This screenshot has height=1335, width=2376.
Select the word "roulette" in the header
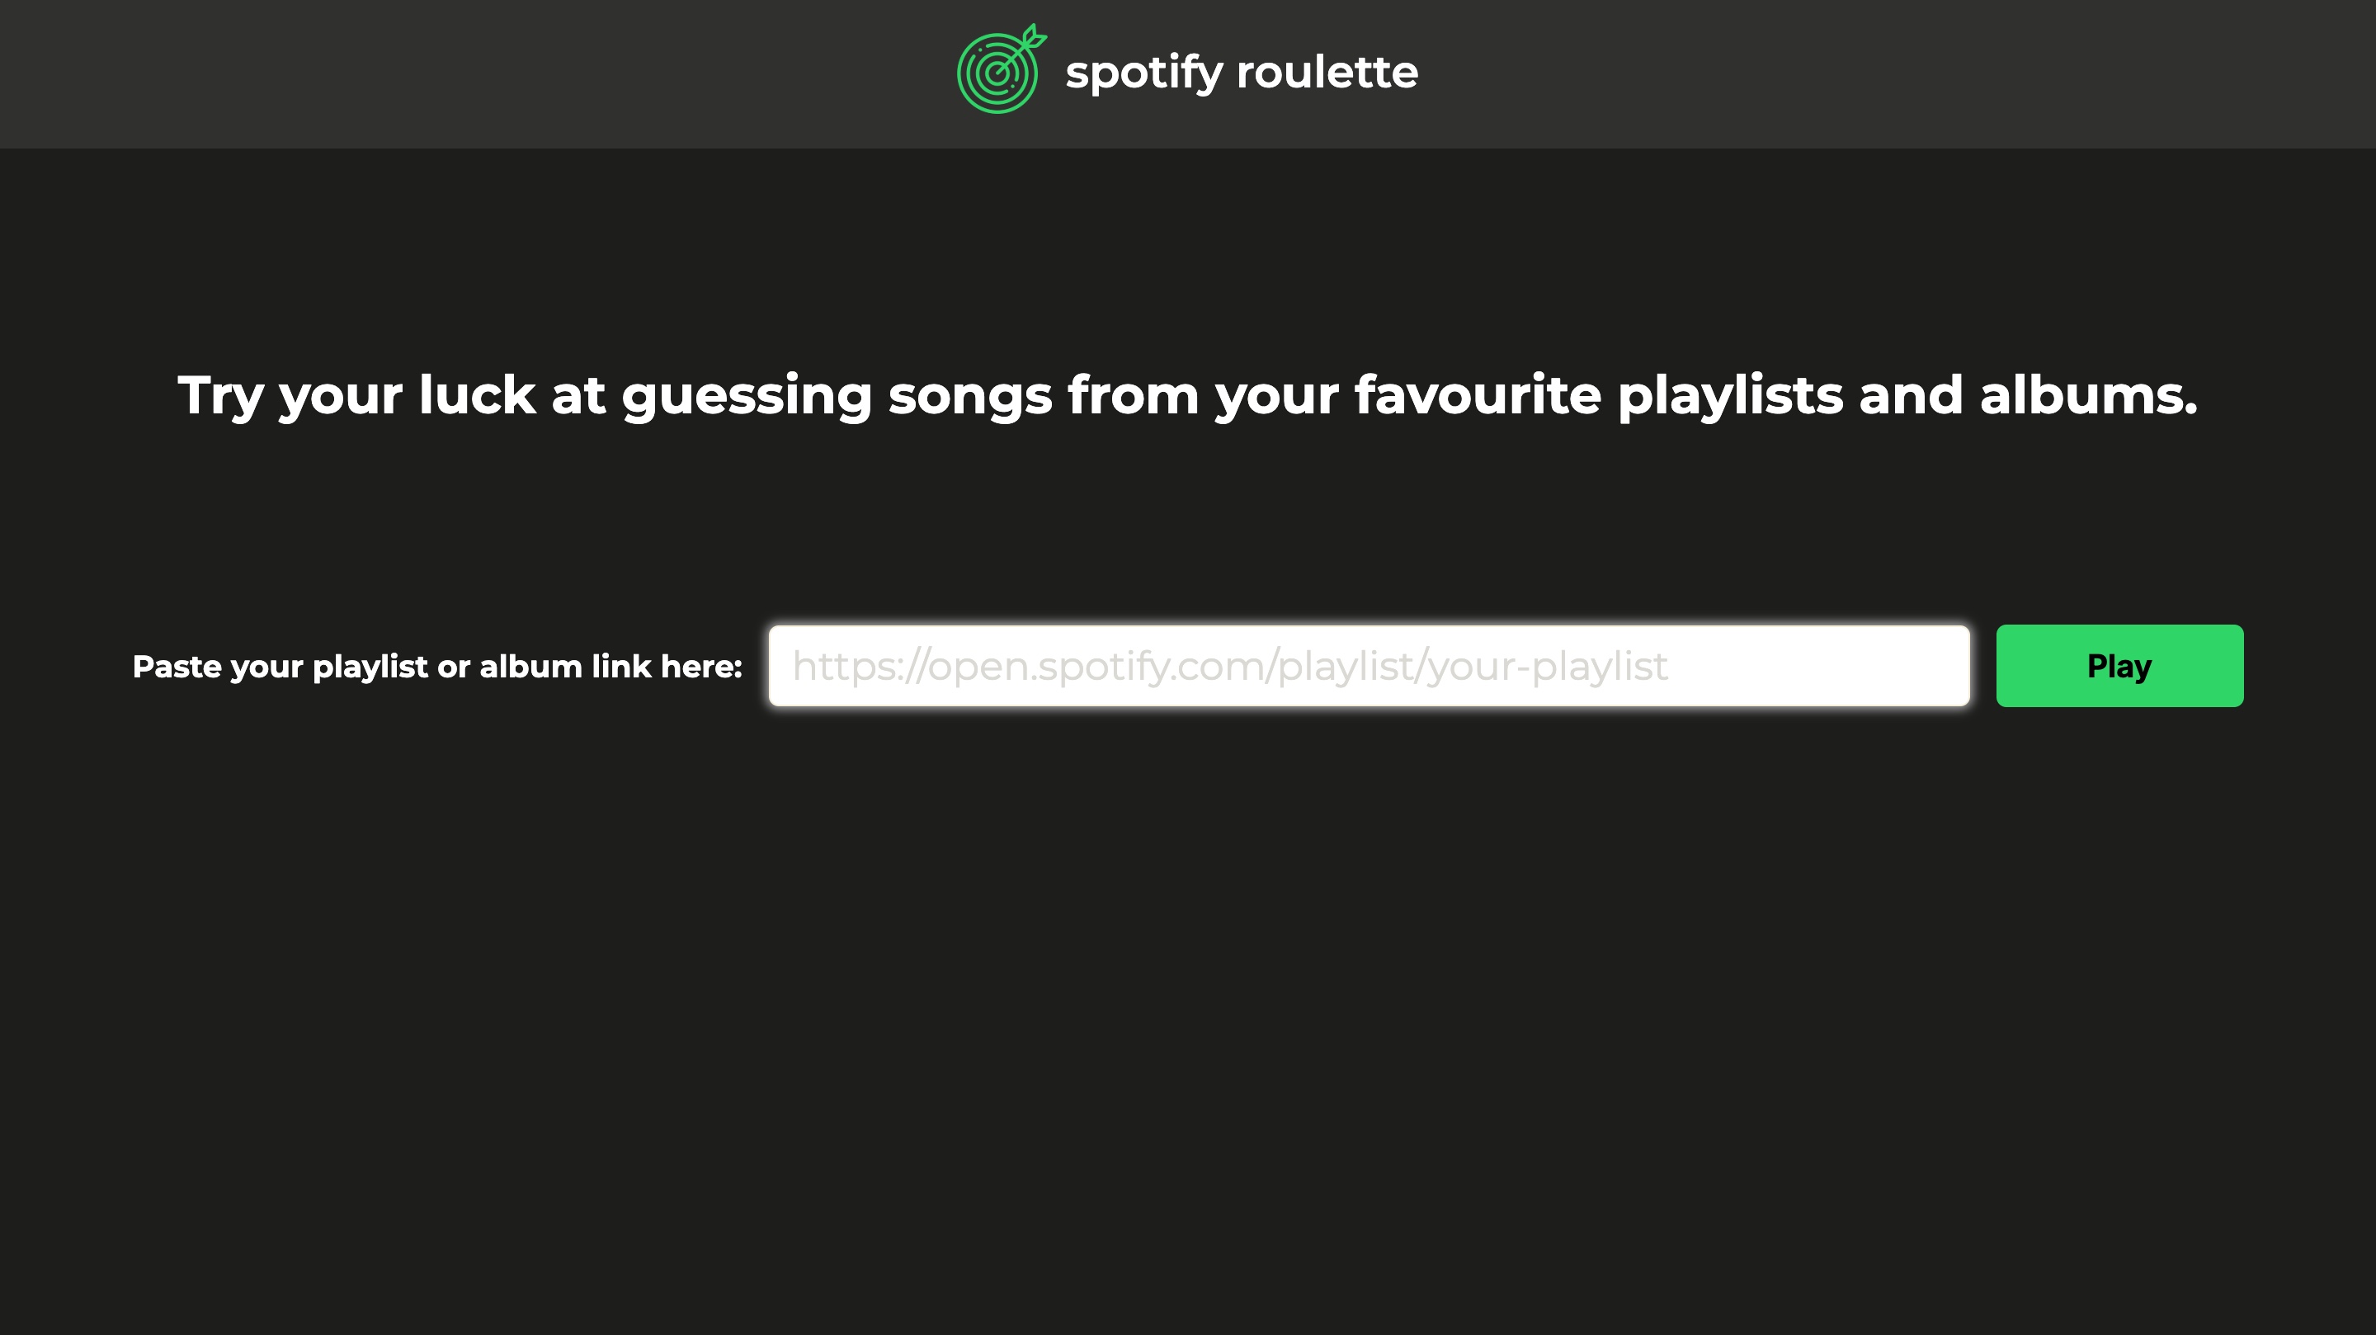click(1327, 72)
